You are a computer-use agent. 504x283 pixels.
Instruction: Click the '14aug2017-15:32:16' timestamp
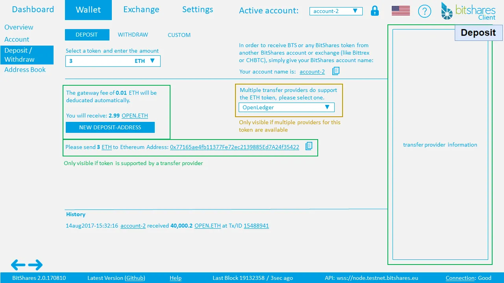pos(92,226)
